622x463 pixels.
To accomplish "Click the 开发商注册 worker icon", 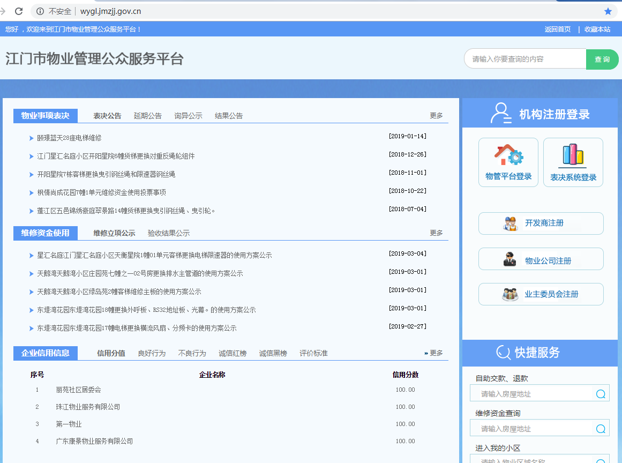I will click(511, 223).
